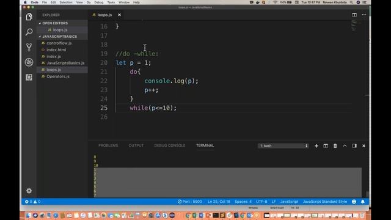Change end of line sequence LF
Viewport: 391px width, 220px height.
pos(274,202)
